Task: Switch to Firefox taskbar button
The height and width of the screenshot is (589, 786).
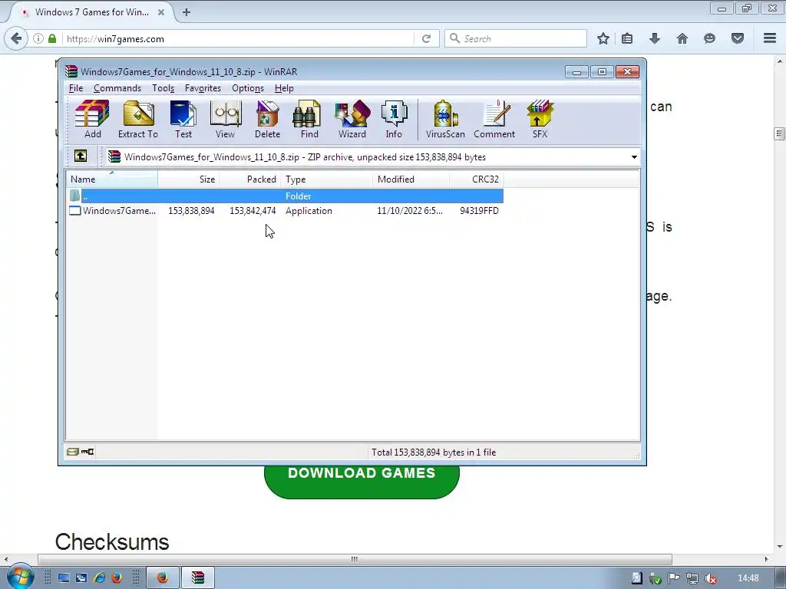Action: tap(163, 578)
